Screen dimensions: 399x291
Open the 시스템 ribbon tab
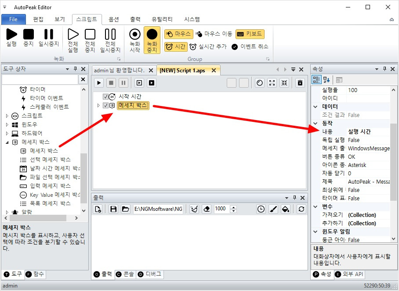[192, 19]
